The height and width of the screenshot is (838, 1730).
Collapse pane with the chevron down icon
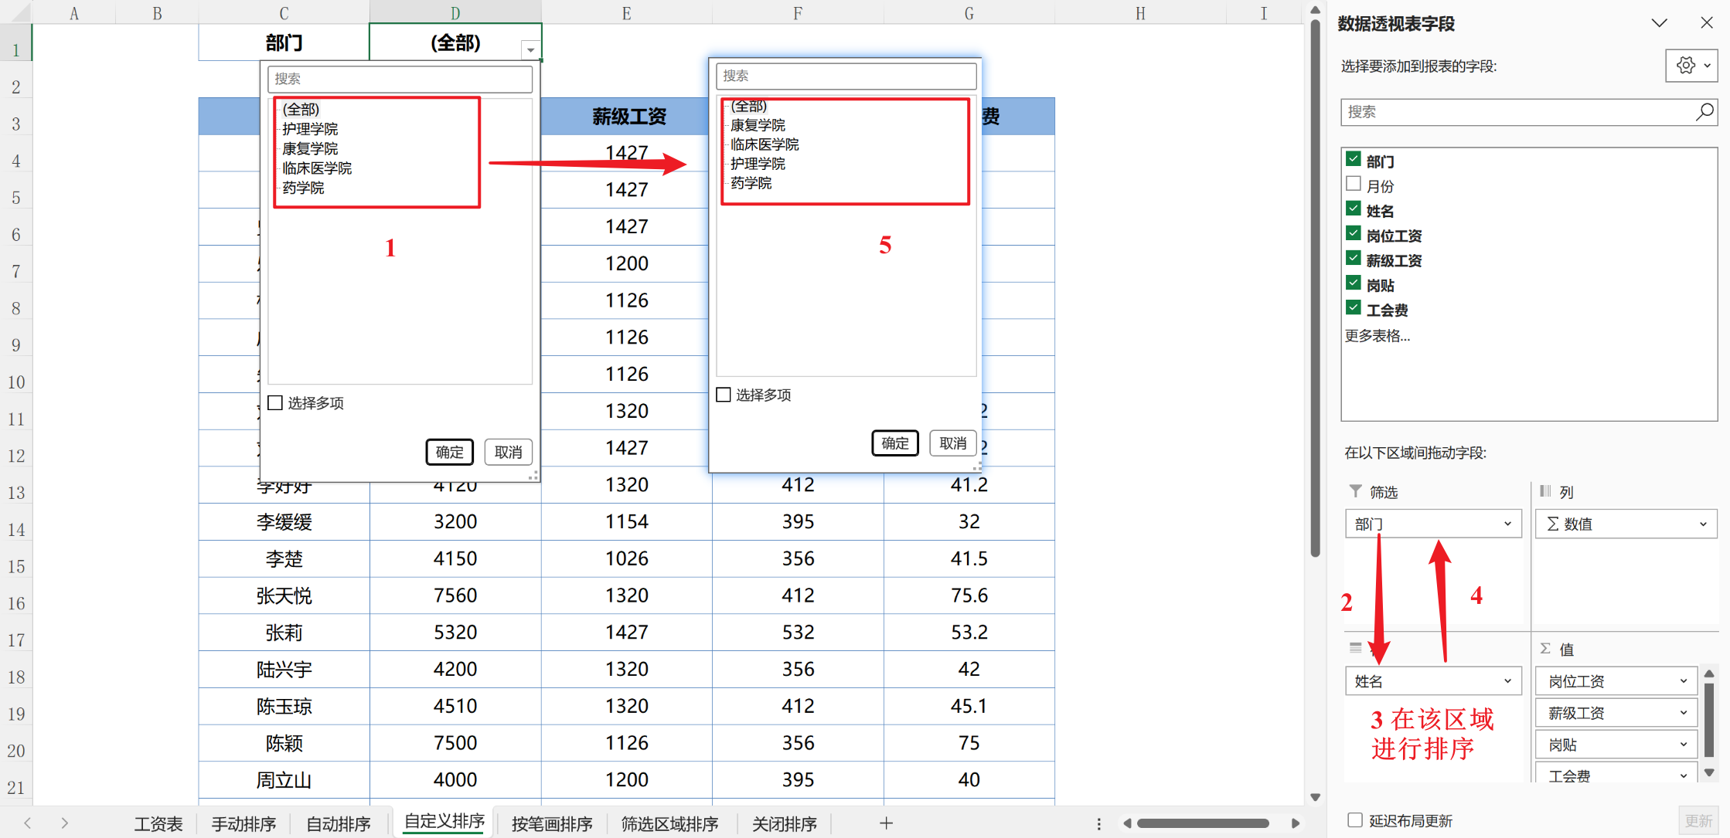[1659, 23]
